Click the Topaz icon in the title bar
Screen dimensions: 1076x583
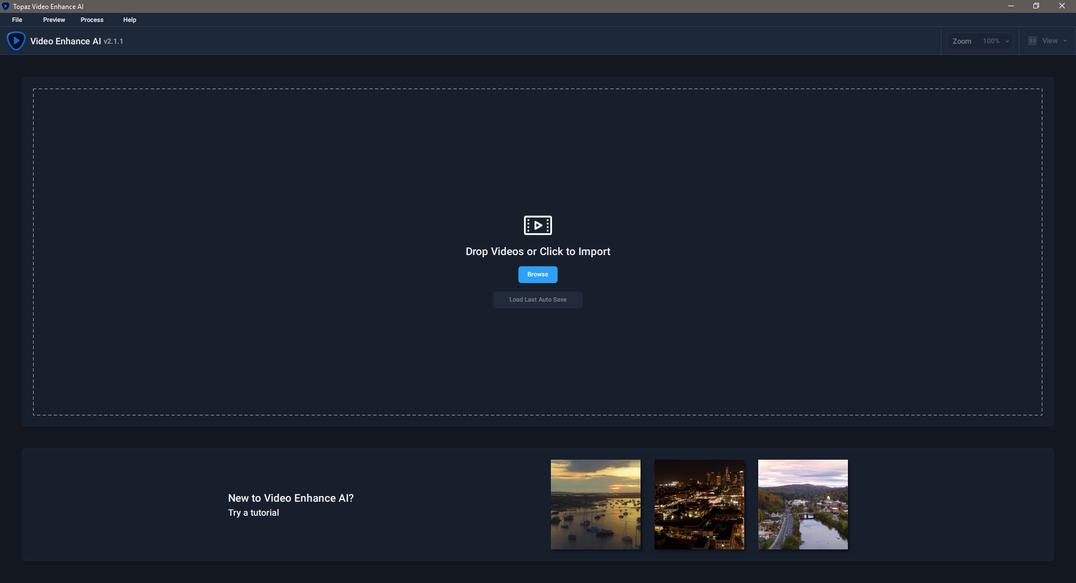coord(6,6)
